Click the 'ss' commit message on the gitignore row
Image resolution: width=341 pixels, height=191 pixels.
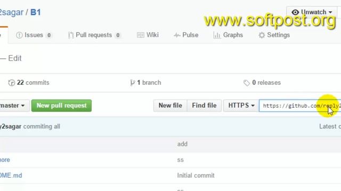tap(180, 160)
